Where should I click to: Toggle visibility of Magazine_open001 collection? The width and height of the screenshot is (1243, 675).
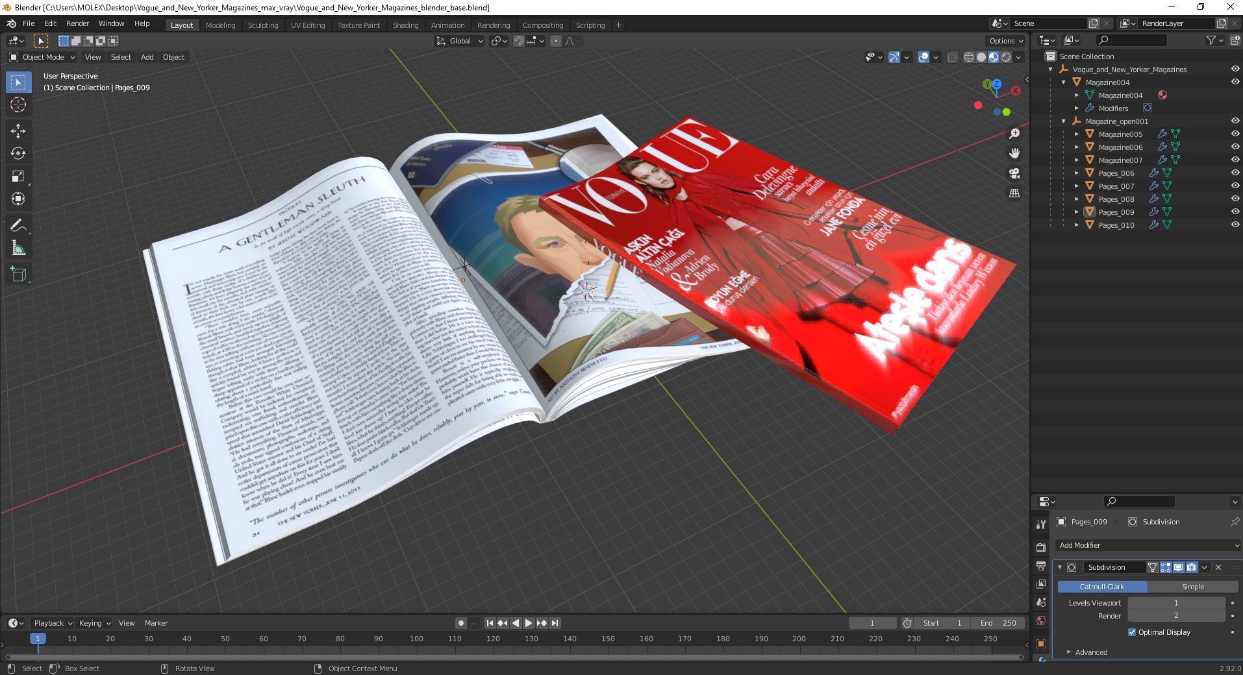(x=1235, y=121)
